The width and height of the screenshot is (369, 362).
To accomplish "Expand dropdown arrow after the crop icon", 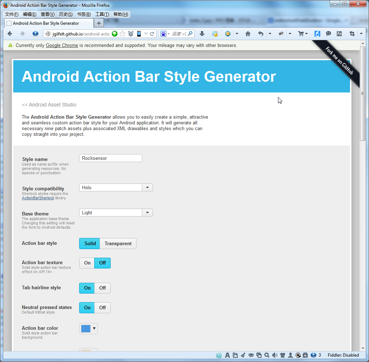I will (x=361, y=34).
